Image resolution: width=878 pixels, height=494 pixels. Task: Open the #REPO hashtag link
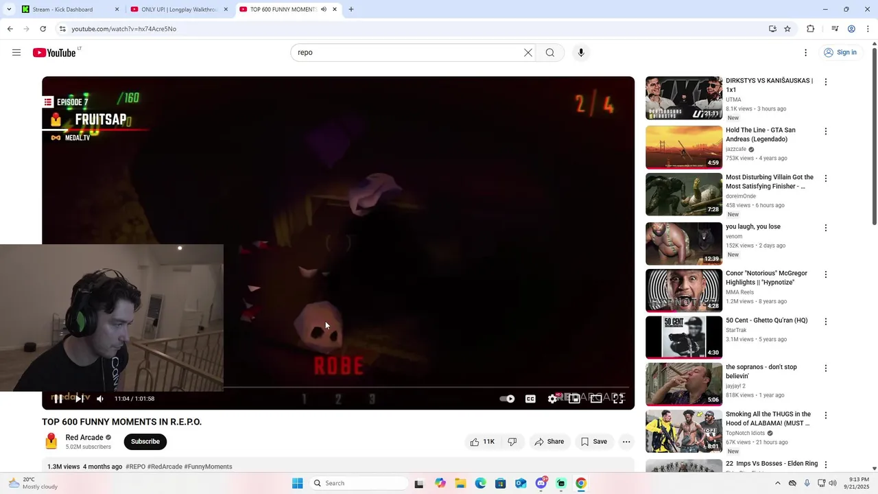[x=135, y=467]
